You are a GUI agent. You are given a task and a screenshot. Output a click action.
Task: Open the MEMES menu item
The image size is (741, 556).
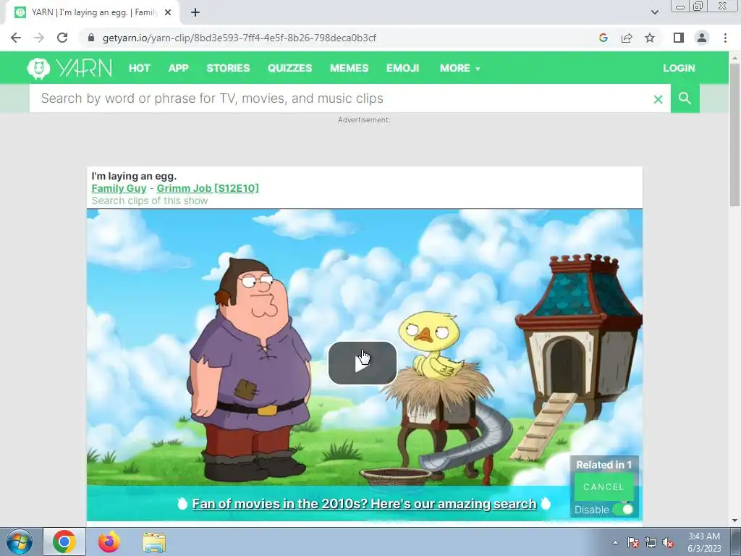(x=350, y=68)
